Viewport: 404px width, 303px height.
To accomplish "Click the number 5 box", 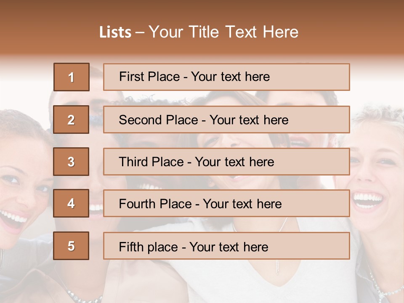I will (x=72, y=246).
